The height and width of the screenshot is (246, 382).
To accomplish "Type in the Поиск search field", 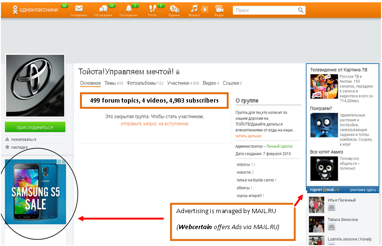I will pos(266,10).
